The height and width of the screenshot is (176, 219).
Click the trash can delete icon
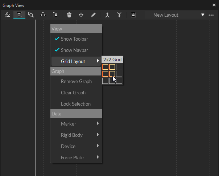(x=69, y=15)
